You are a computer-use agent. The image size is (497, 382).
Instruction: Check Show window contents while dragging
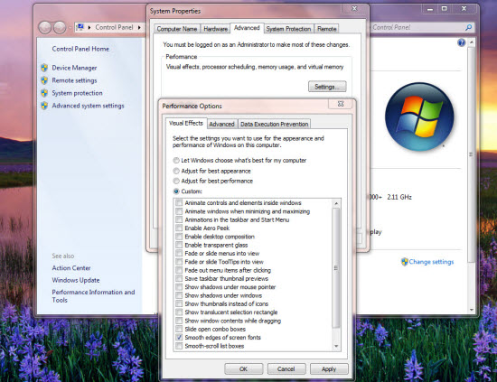[x=179, y=321]
